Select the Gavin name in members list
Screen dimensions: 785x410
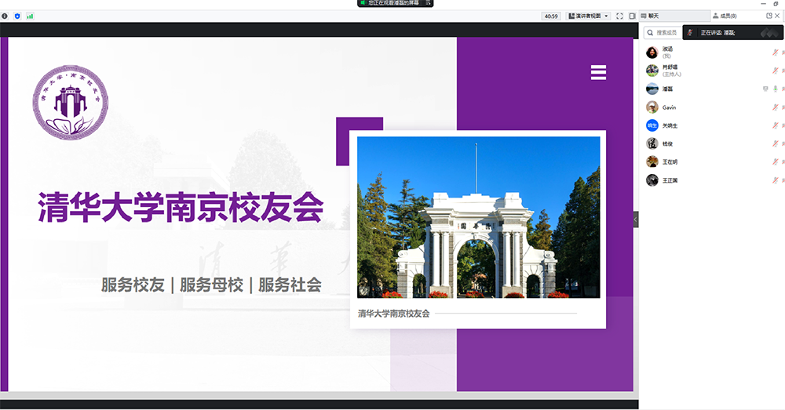670,107
